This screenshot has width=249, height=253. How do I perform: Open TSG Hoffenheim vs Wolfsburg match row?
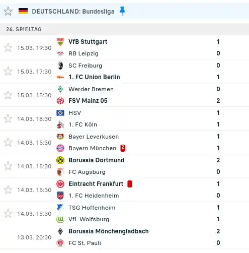[124, 213]
